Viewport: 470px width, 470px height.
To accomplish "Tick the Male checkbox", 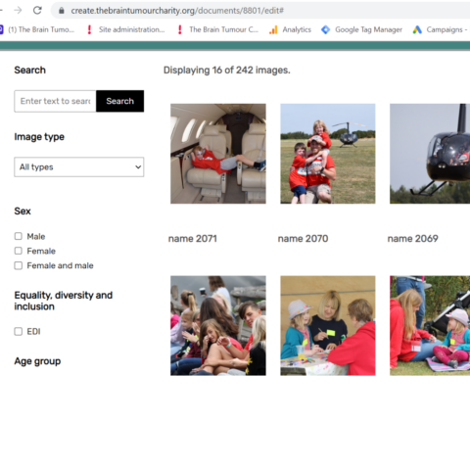I will [19, 236].
